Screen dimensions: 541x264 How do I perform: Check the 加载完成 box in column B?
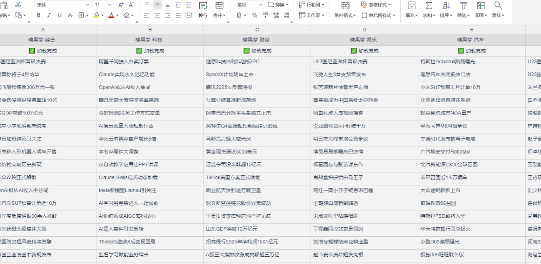140,51
